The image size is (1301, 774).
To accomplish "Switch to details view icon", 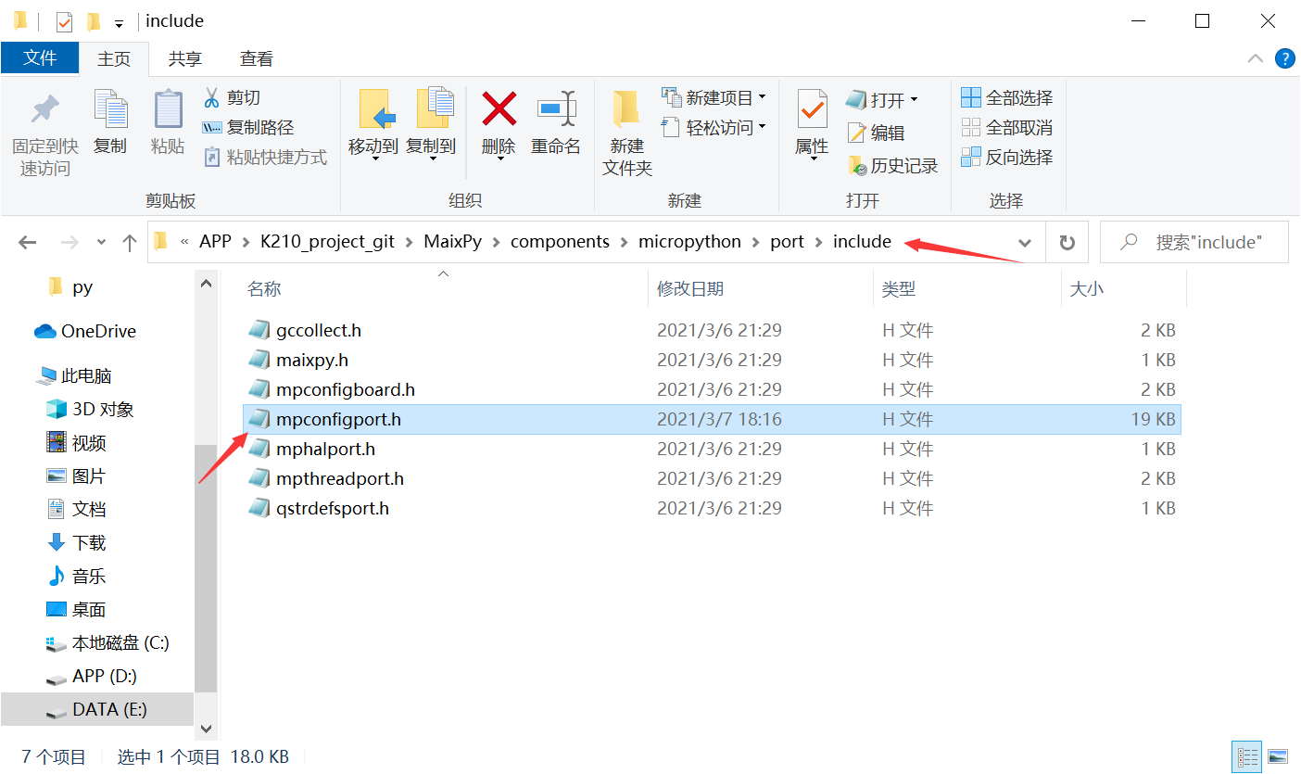I will [1247, 756].
